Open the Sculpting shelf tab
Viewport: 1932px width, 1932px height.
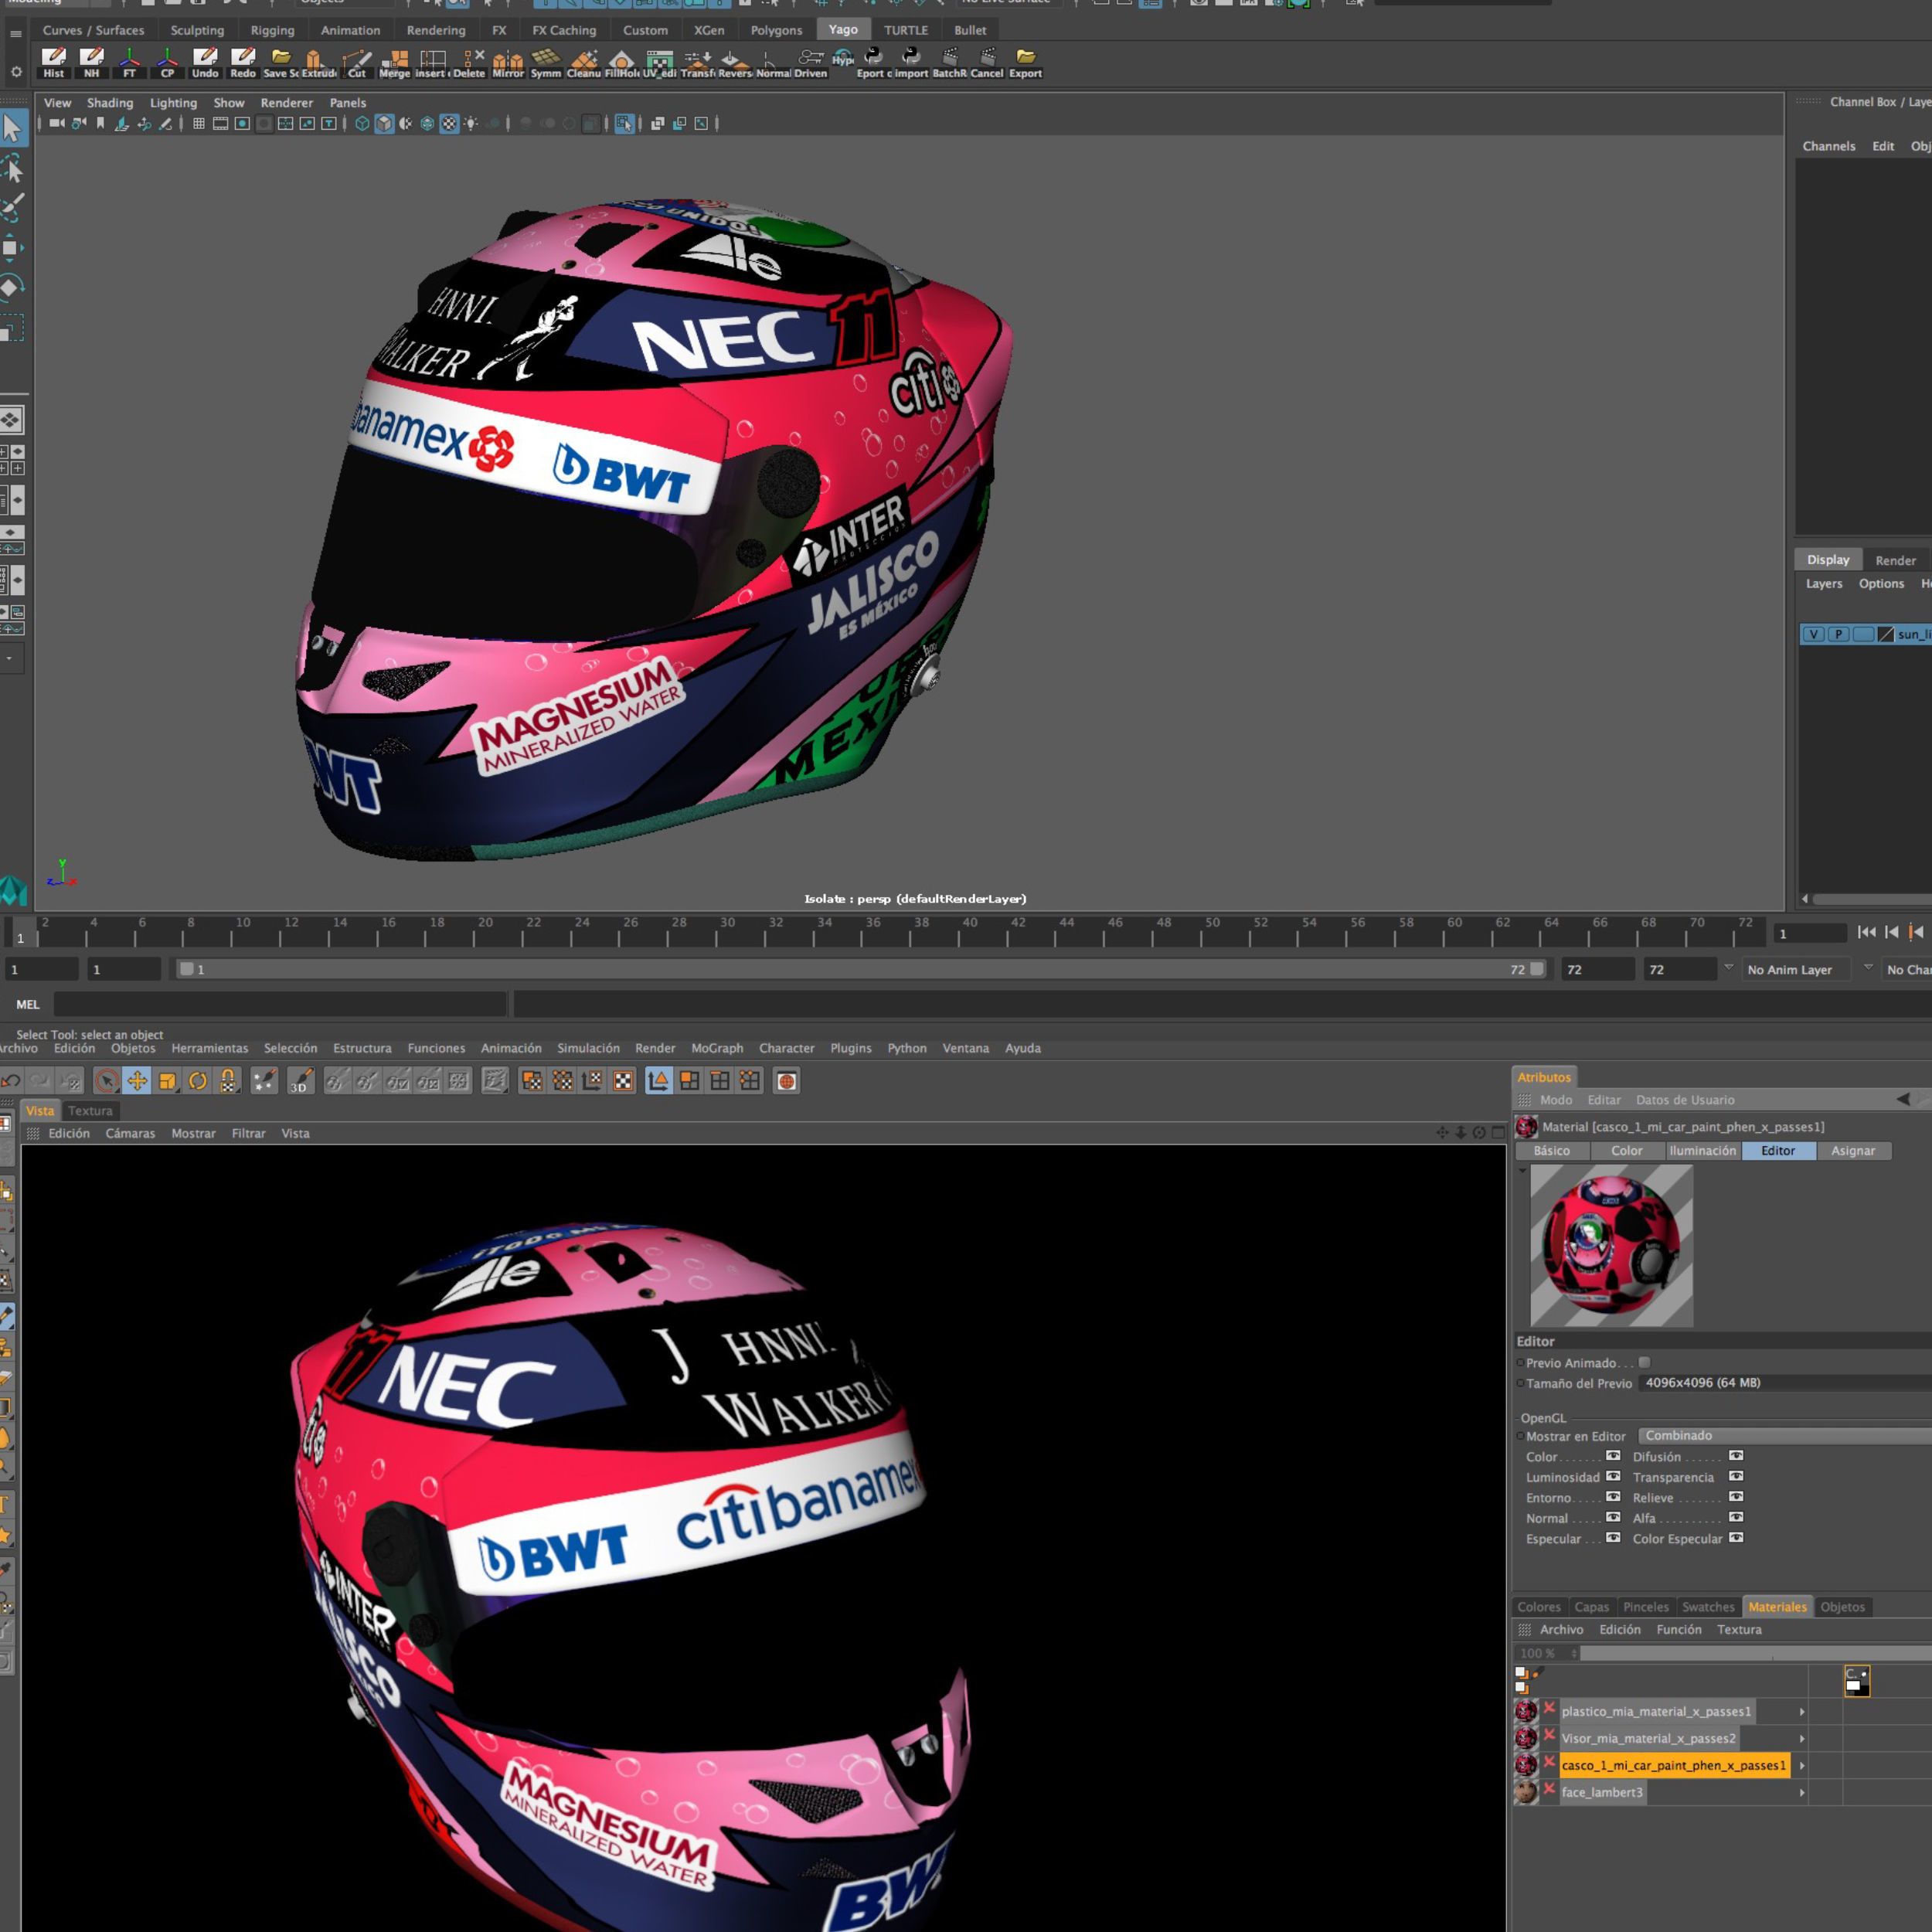[197, 30]
